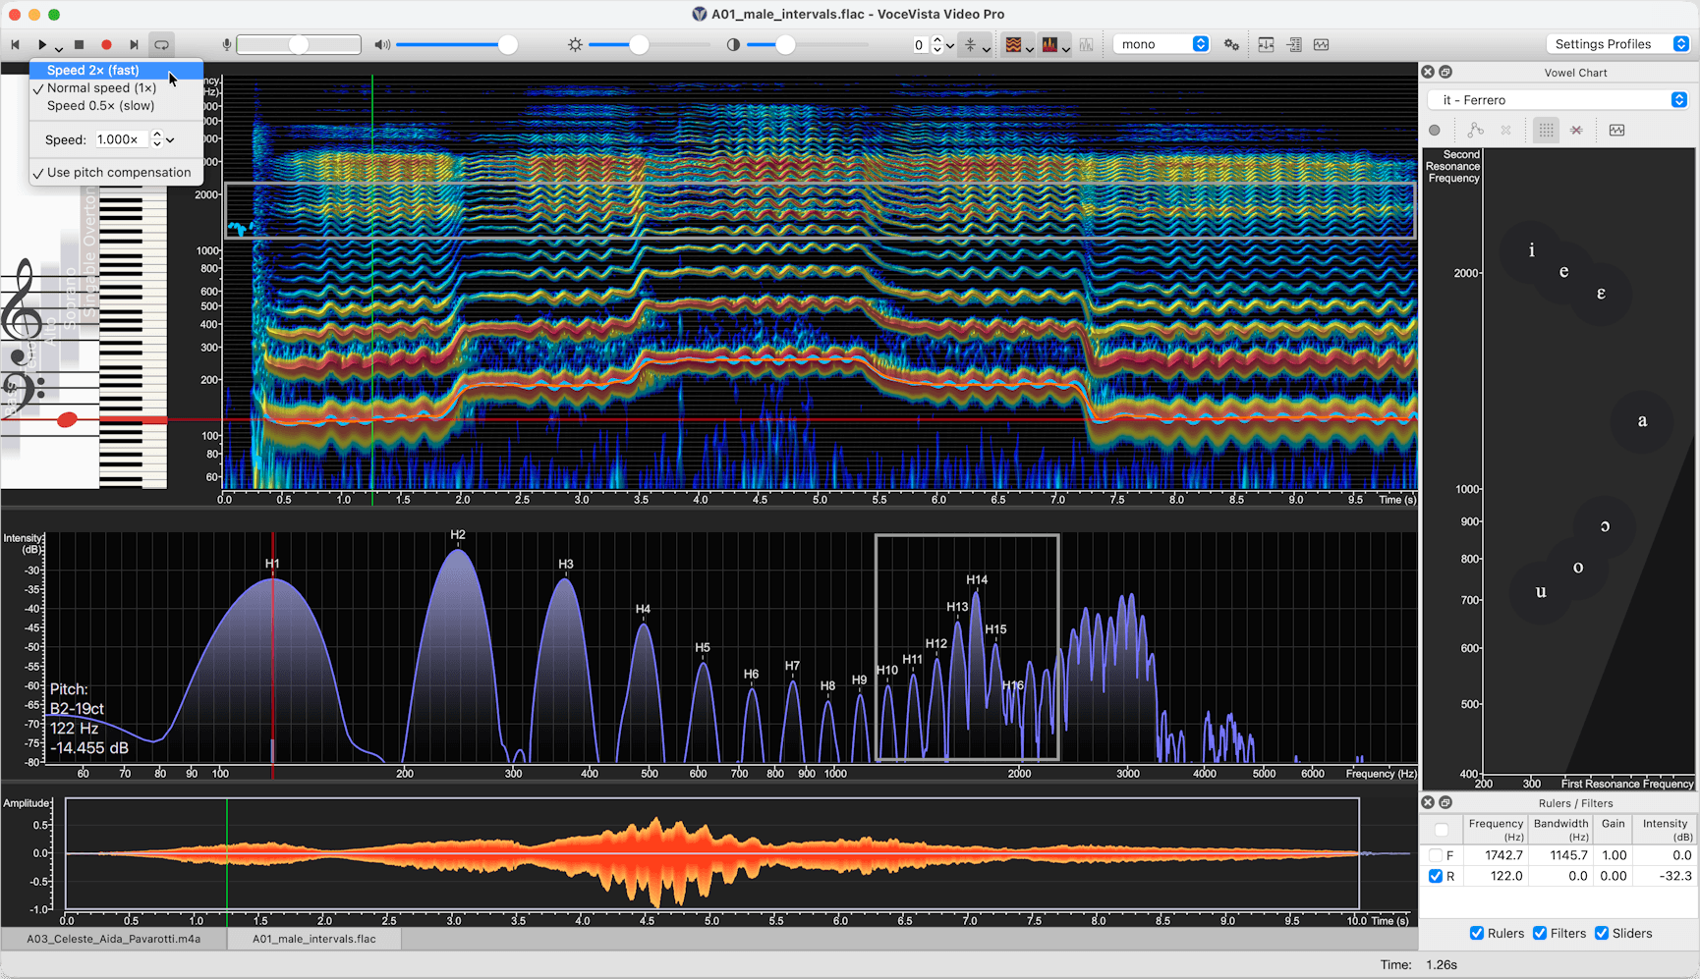Screen dimensions: 1700x979
Task: Mute audio using the speaker icon
Action: 382,45
